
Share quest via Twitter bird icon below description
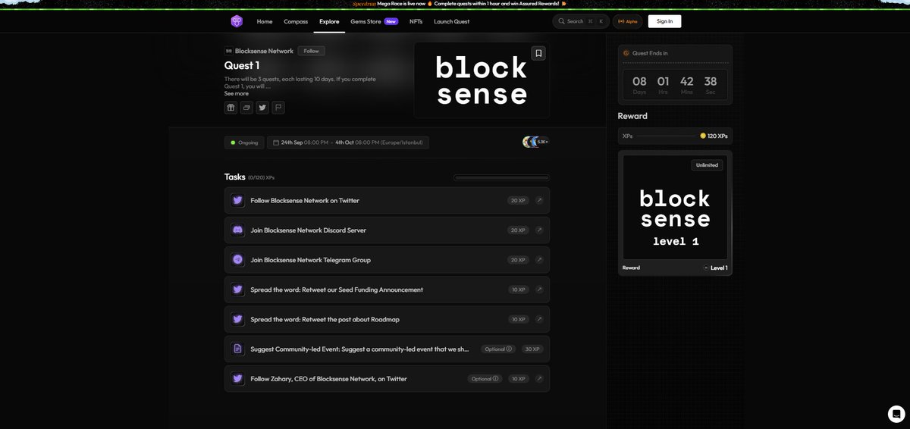[262, 108]
